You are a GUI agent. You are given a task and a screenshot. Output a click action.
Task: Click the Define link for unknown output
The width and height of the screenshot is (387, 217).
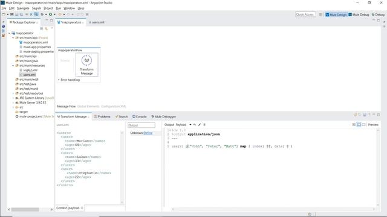pyautogui.click(x=148, y=133)
